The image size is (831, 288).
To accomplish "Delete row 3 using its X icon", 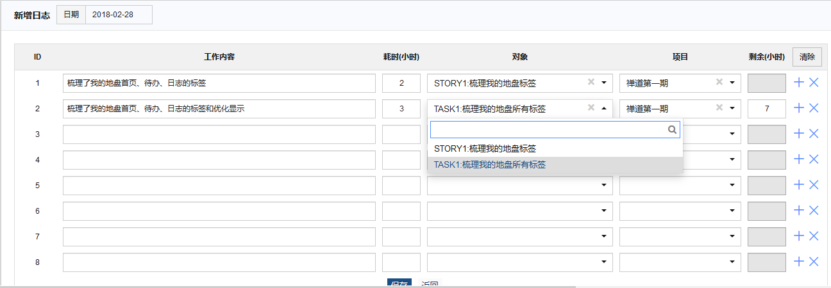I will [814, 134].
